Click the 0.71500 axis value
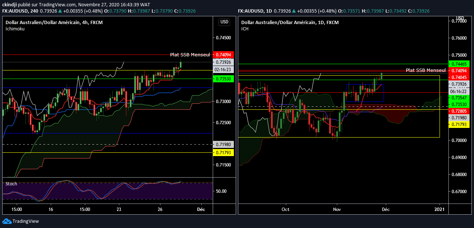This screenshot has width=474, height=228. (223, 165)
